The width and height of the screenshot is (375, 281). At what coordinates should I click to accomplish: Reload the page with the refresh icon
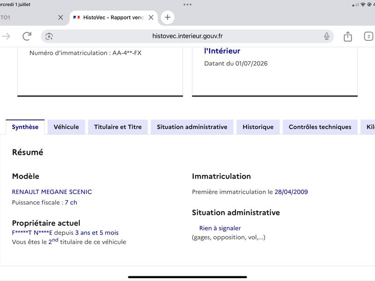coord(27,37)
